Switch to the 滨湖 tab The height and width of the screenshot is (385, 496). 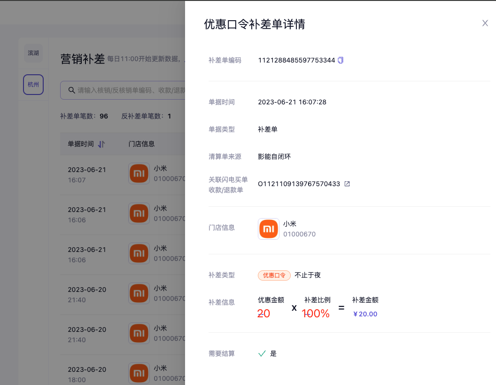point(33,53)
